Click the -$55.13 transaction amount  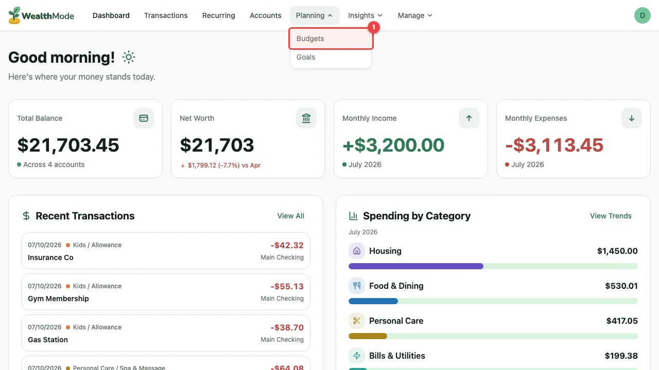pyautogui.click(x=287, y=286)
